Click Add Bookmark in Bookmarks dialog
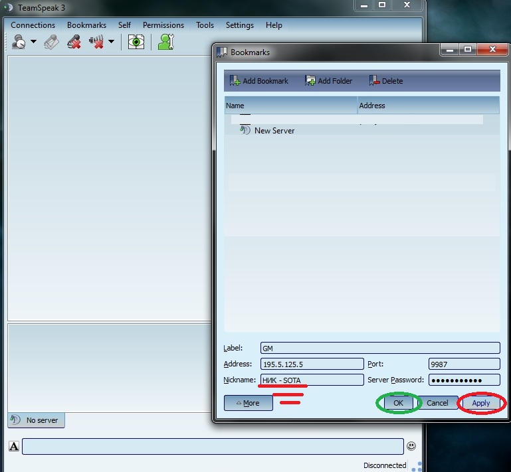 point(259,81)
